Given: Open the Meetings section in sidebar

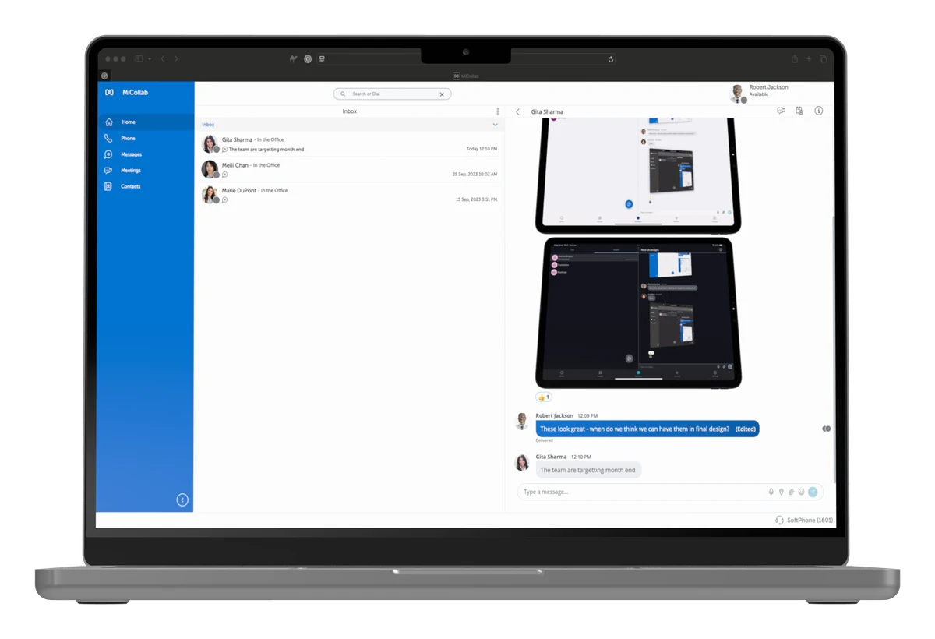Looking at the screenshot, I should (146, 170).
